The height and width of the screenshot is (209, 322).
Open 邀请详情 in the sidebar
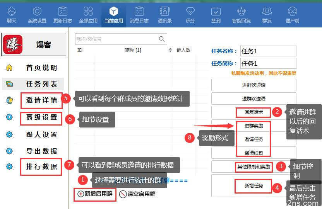coord(41,100)
